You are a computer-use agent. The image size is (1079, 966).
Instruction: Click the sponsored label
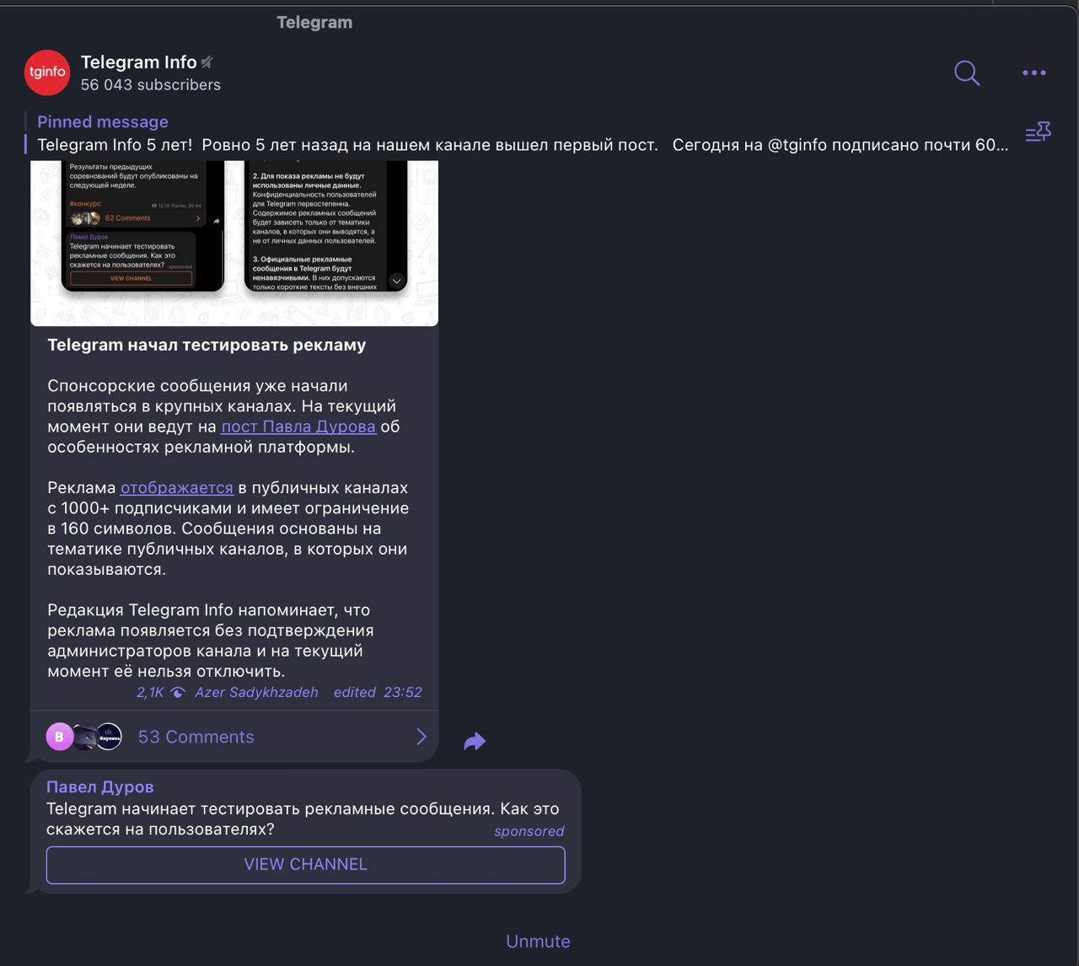(x=529, y=831)
